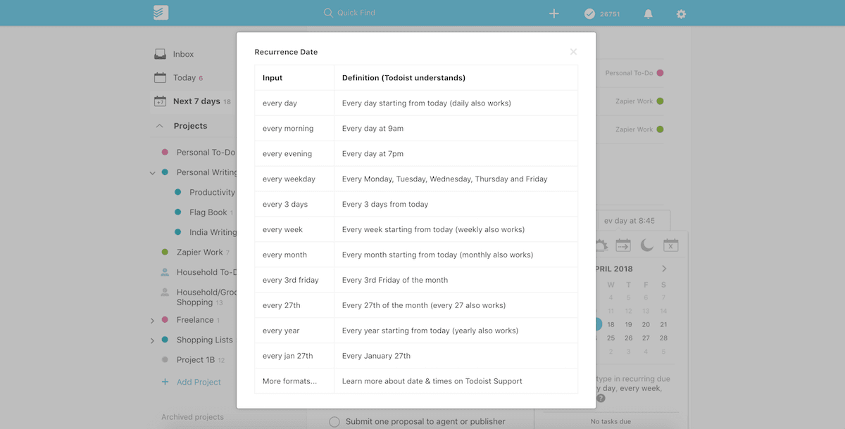845x429 pixels.
Task: Open Household To-Do shared project
Action: (206, 272)
